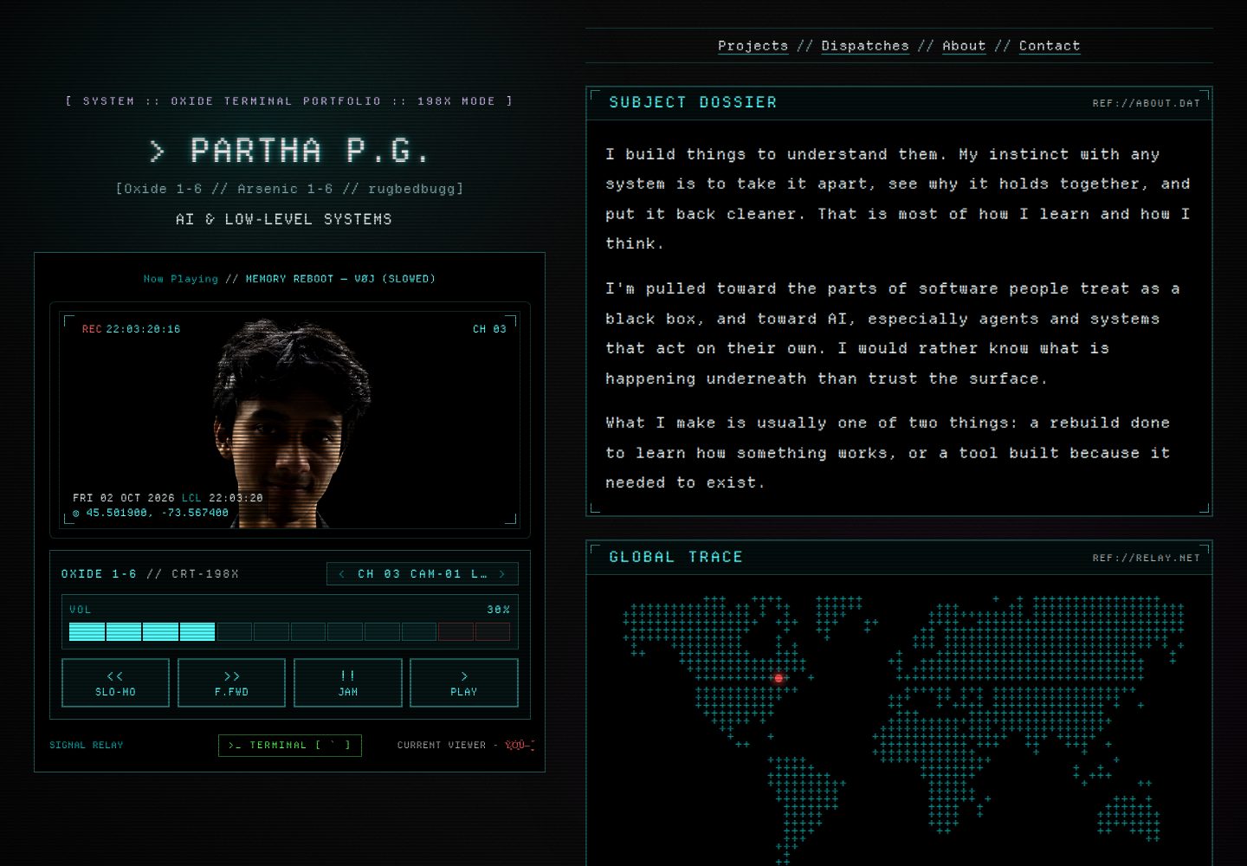Open the Contact nav link
Viewport: 1247px width, 866px height.
coord(1050,46)
